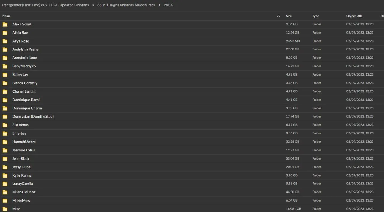The height and width of the screenshot is (212, 384).
Task: Expand the chevron before PACK breadcrumb
Action: tap(160, 5)
